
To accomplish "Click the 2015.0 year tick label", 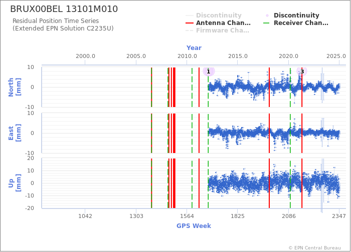I will [x=238, y=56].
